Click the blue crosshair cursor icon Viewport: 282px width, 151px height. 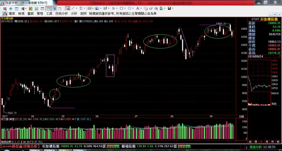[x=11, y=9]
